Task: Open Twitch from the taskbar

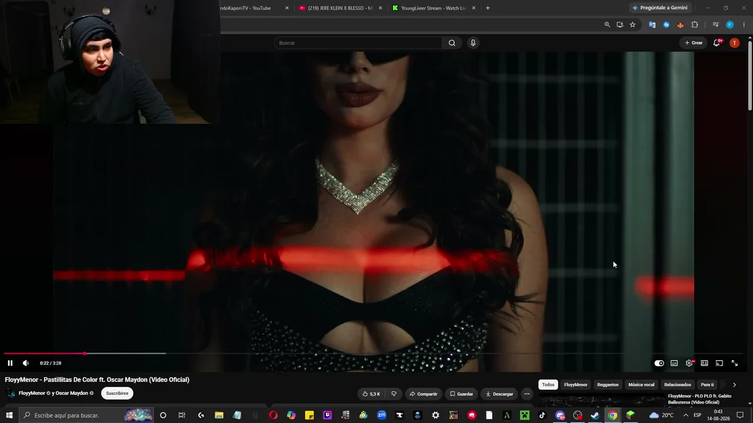Action: [x=328, y=415]
